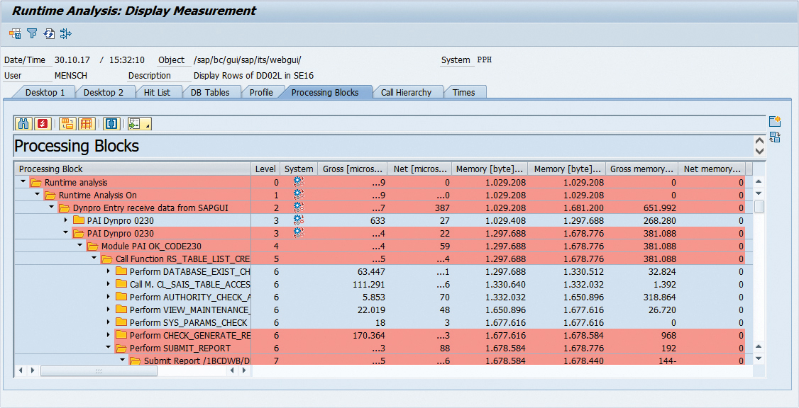Click the Level column header
This screenshot has width=799, height=408.
pyautogui.click(x=265, y=169)
